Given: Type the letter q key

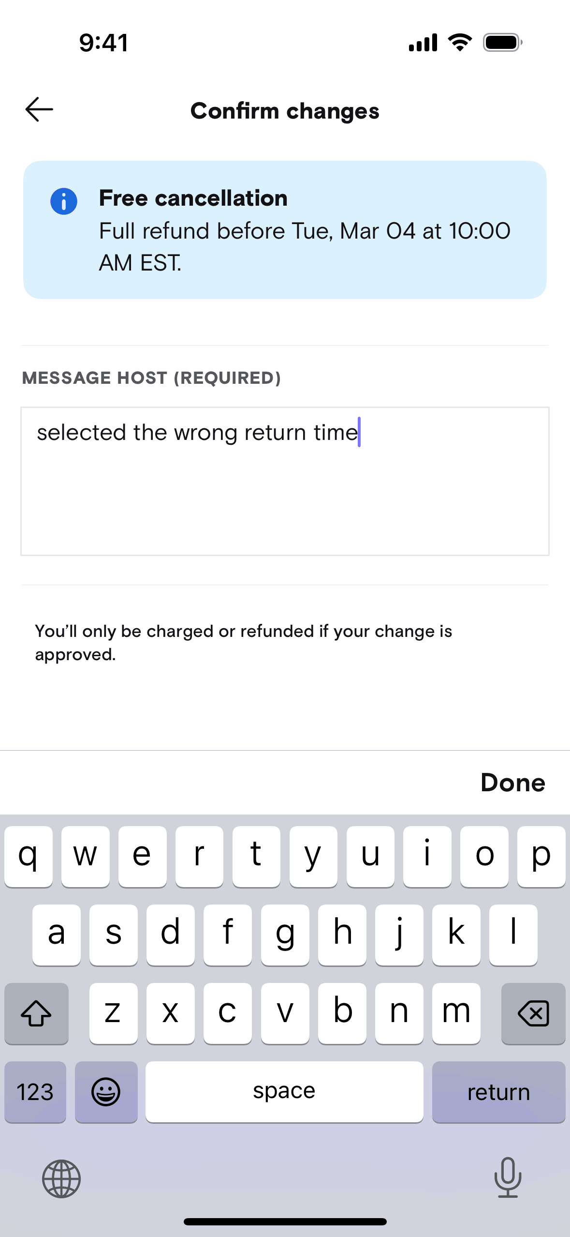Looking at the screenshot, I should (x=29, y=856).
